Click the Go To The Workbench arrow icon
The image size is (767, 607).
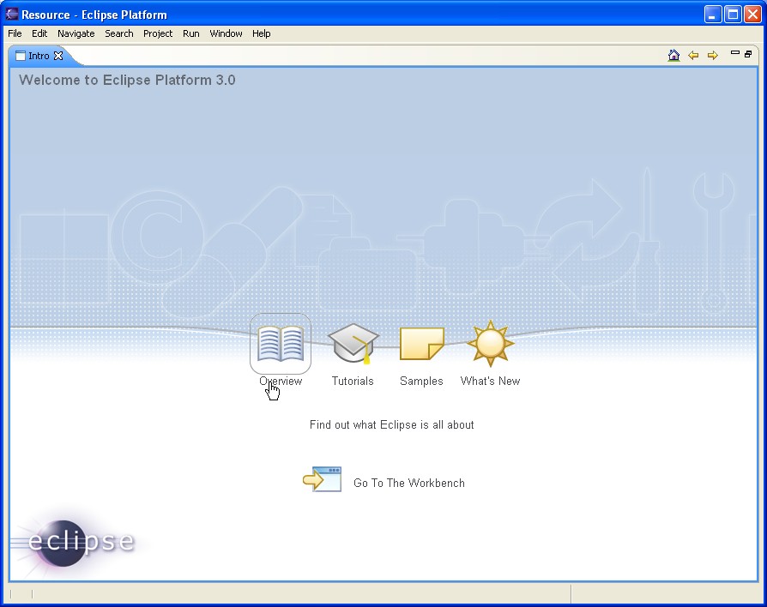point(322,479)
